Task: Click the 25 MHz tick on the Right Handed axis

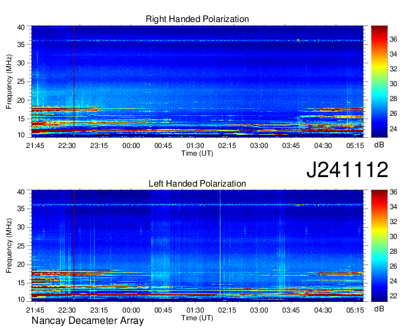Action: [21, 81]
